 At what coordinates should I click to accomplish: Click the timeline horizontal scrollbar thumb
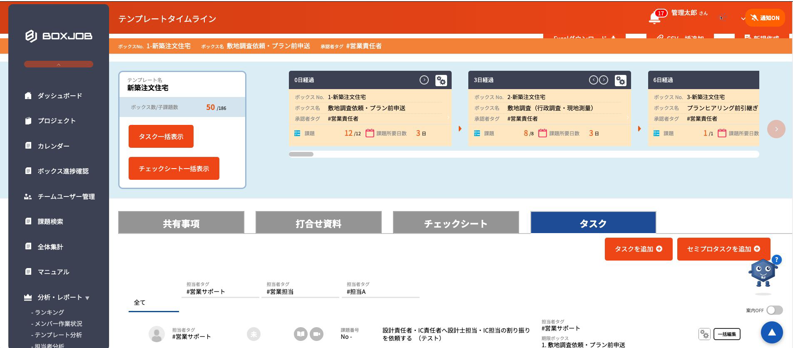click(x=301, y=154)
